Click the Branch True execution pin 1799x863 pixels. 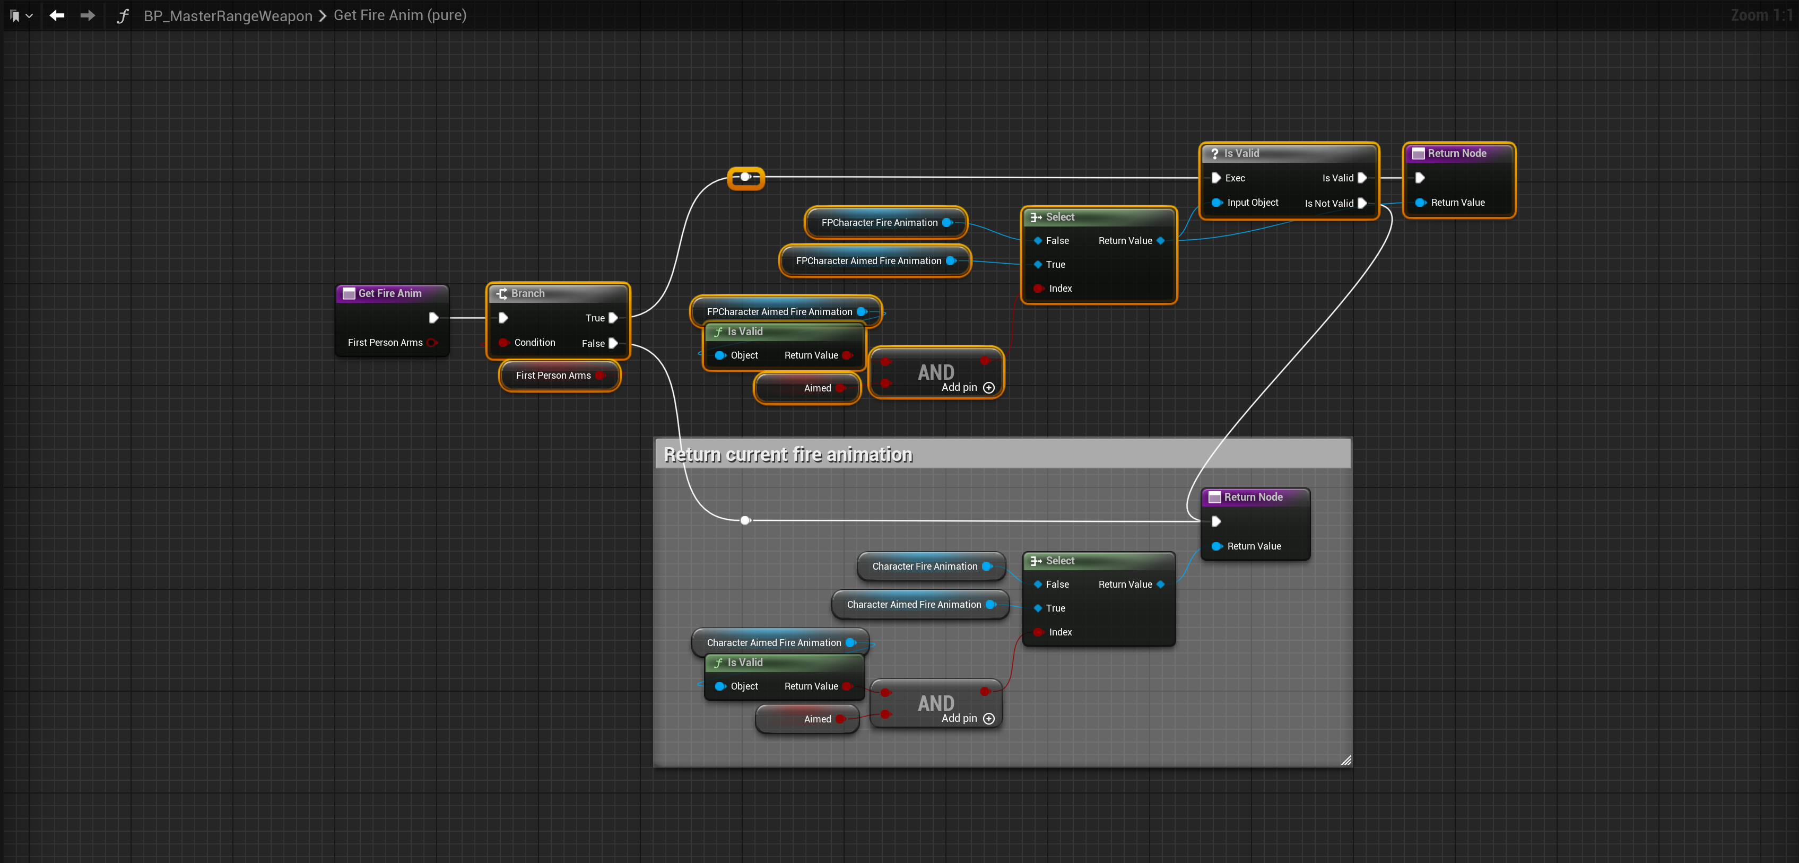pos(613,318)
